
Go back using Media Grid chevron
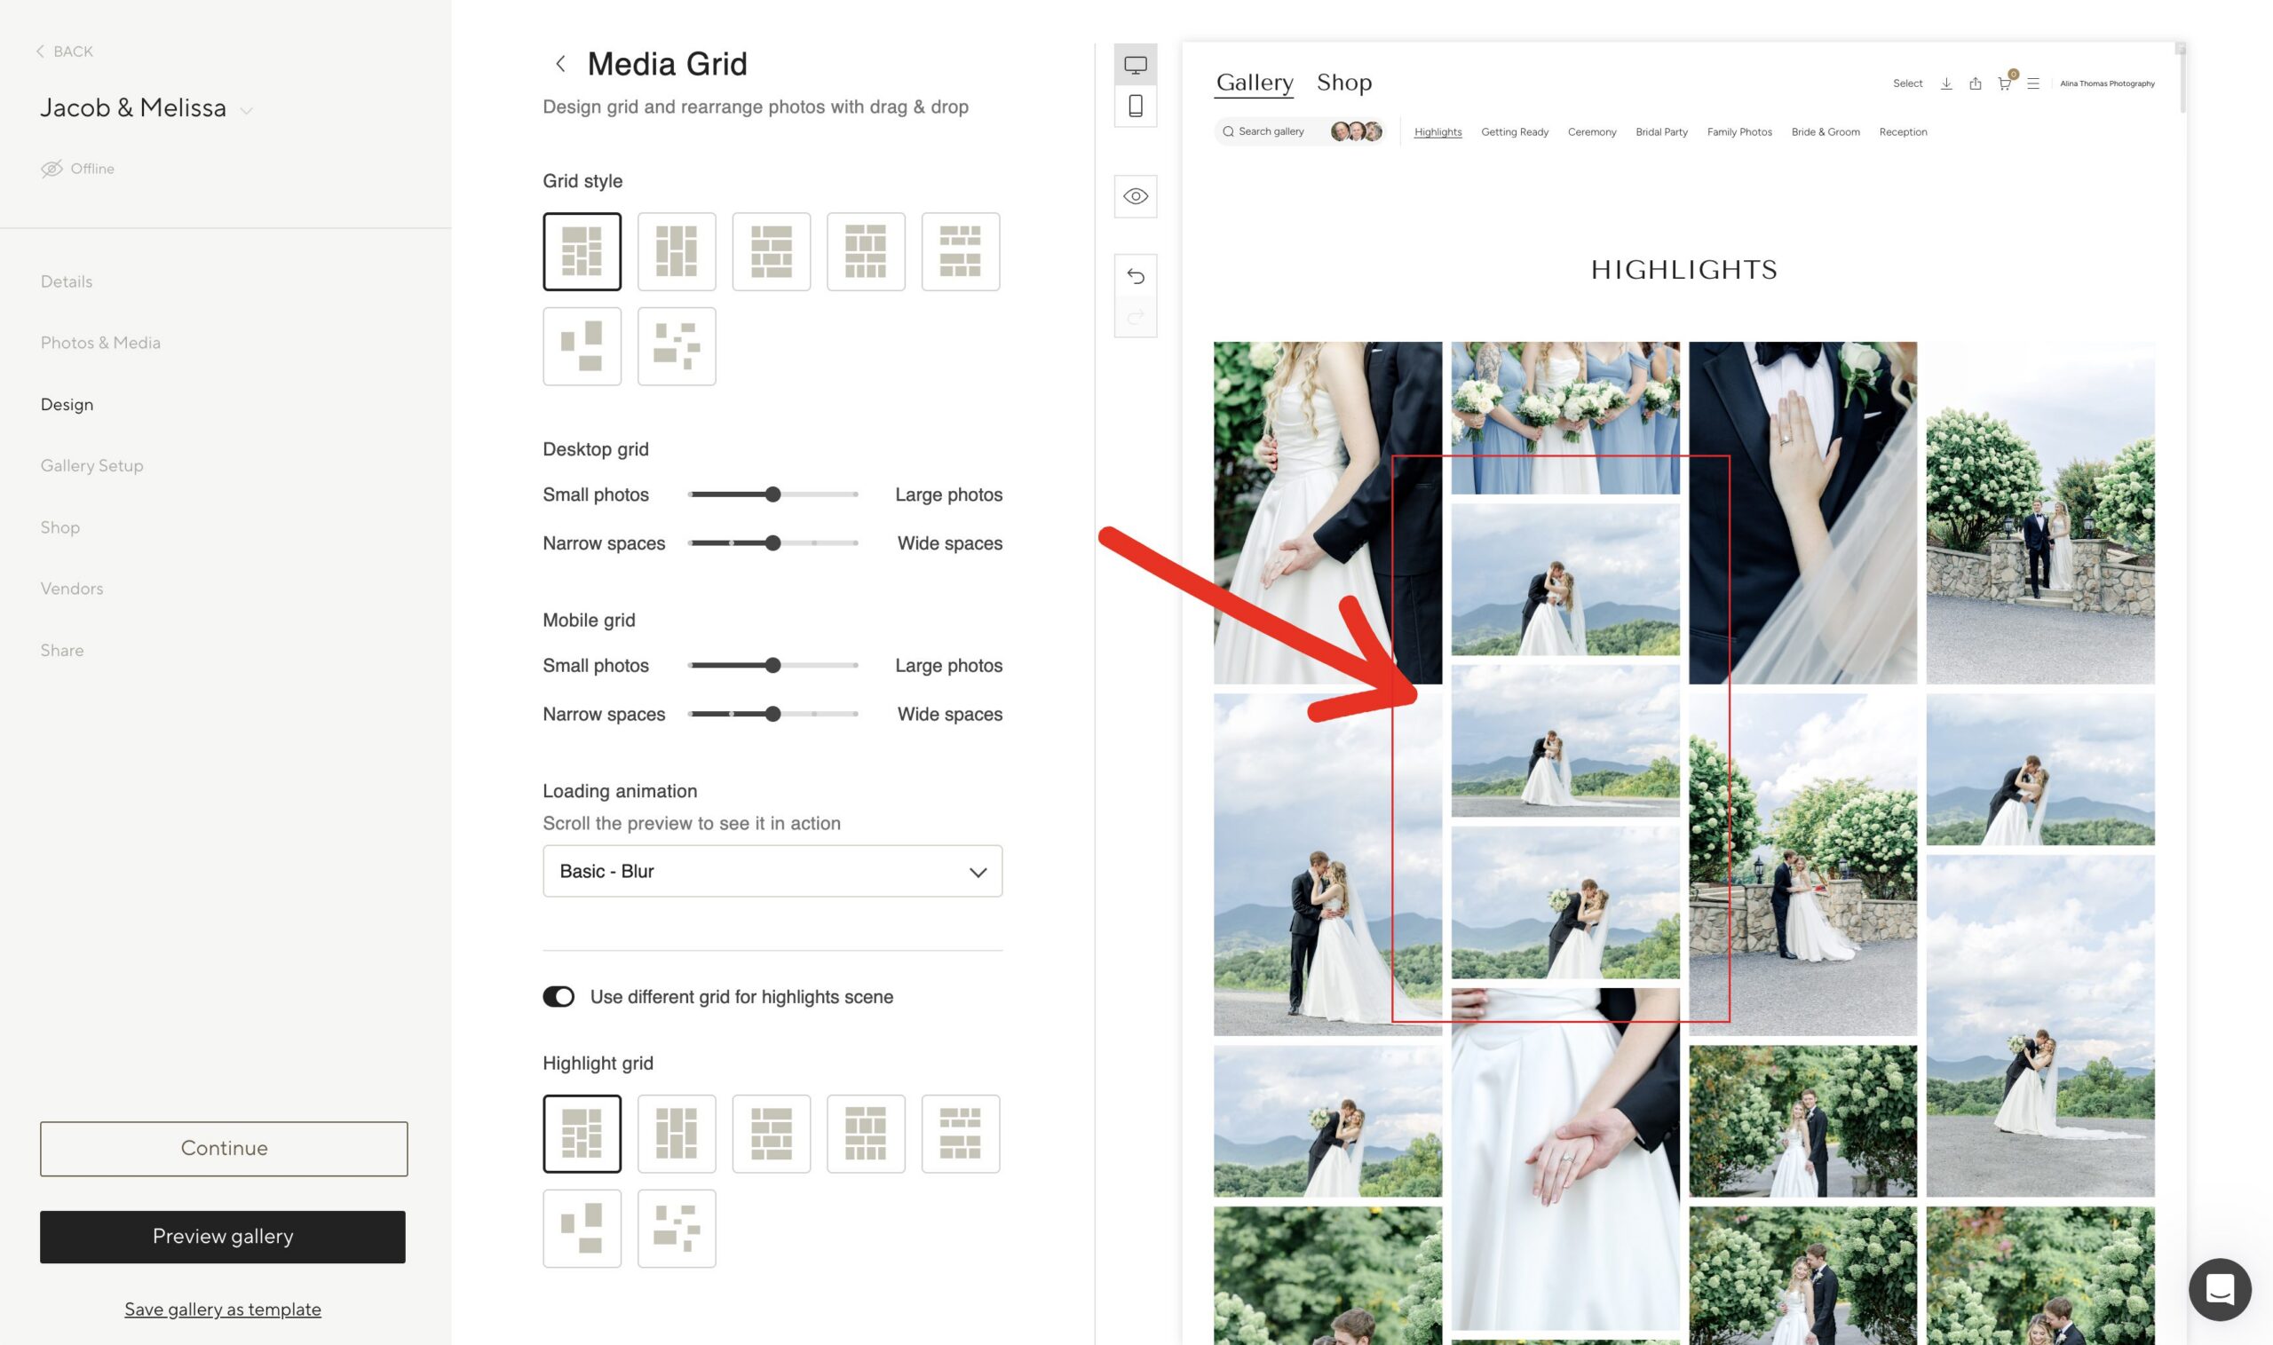560,63
